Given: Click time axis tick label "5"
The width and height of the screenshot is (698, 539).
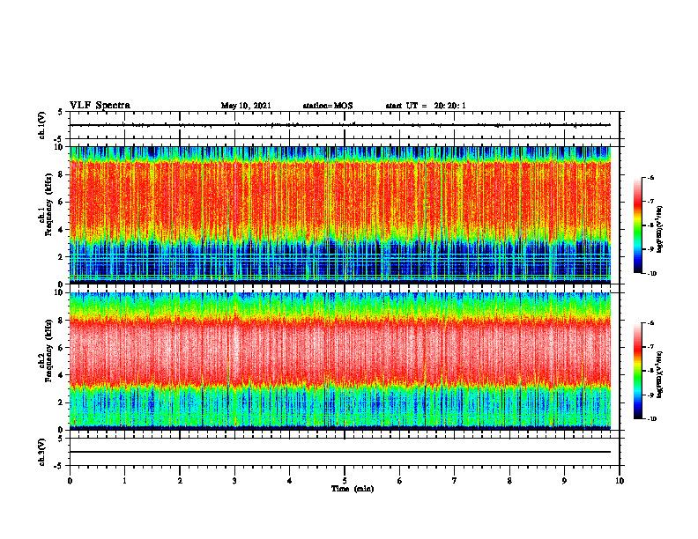Looking at the screenshot, I should (x=345, y=481).
